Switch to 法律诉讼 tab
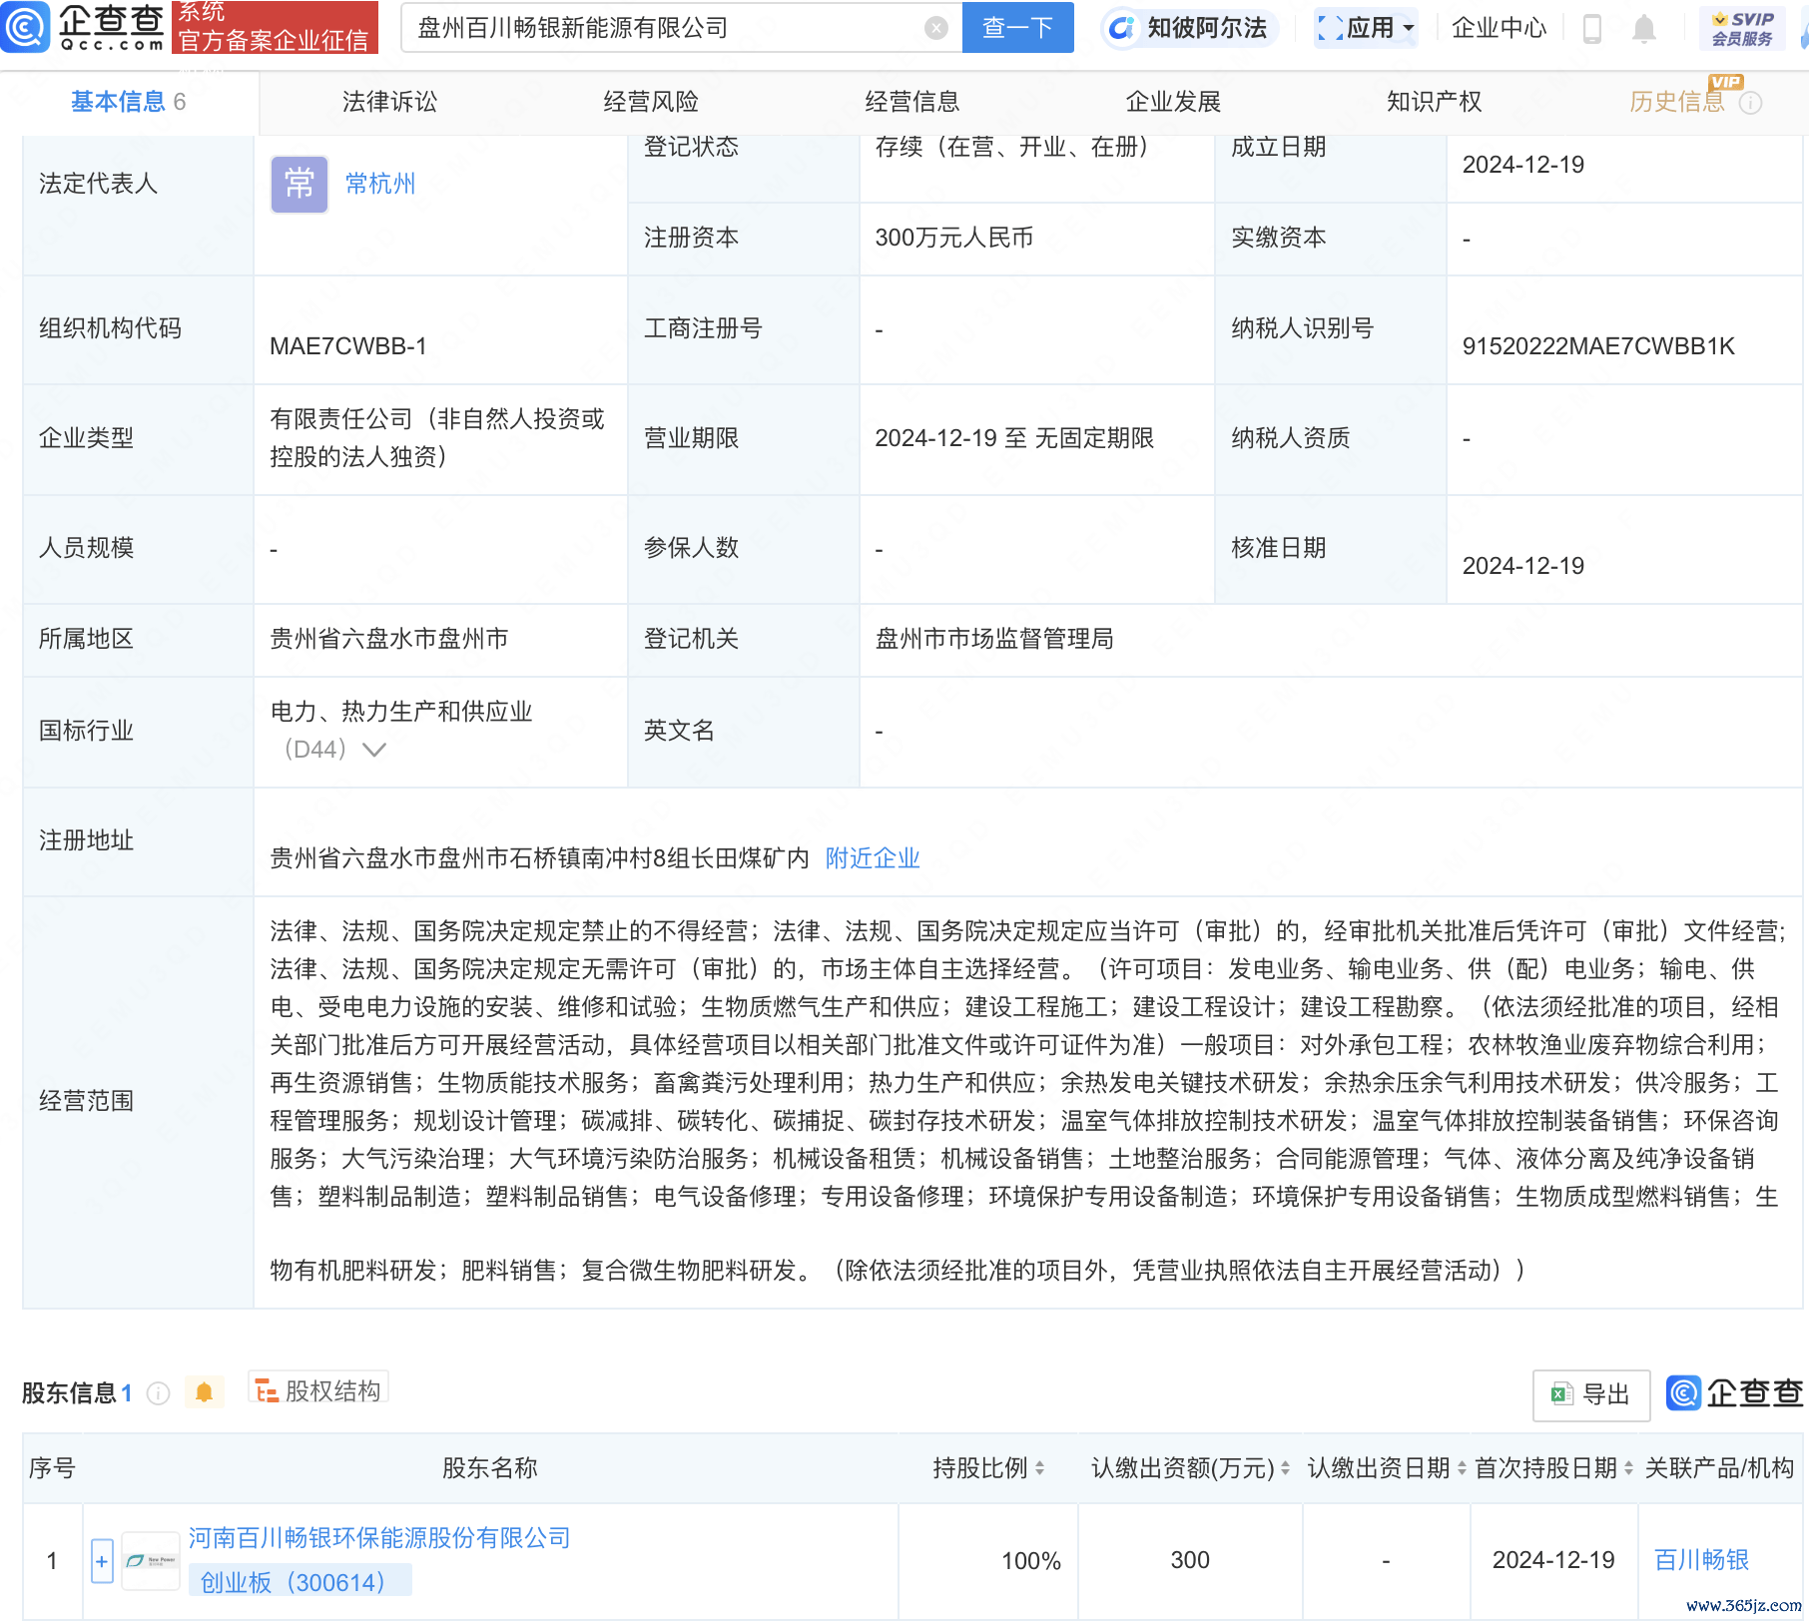Screen dimensions: 1809x1621 389,102
